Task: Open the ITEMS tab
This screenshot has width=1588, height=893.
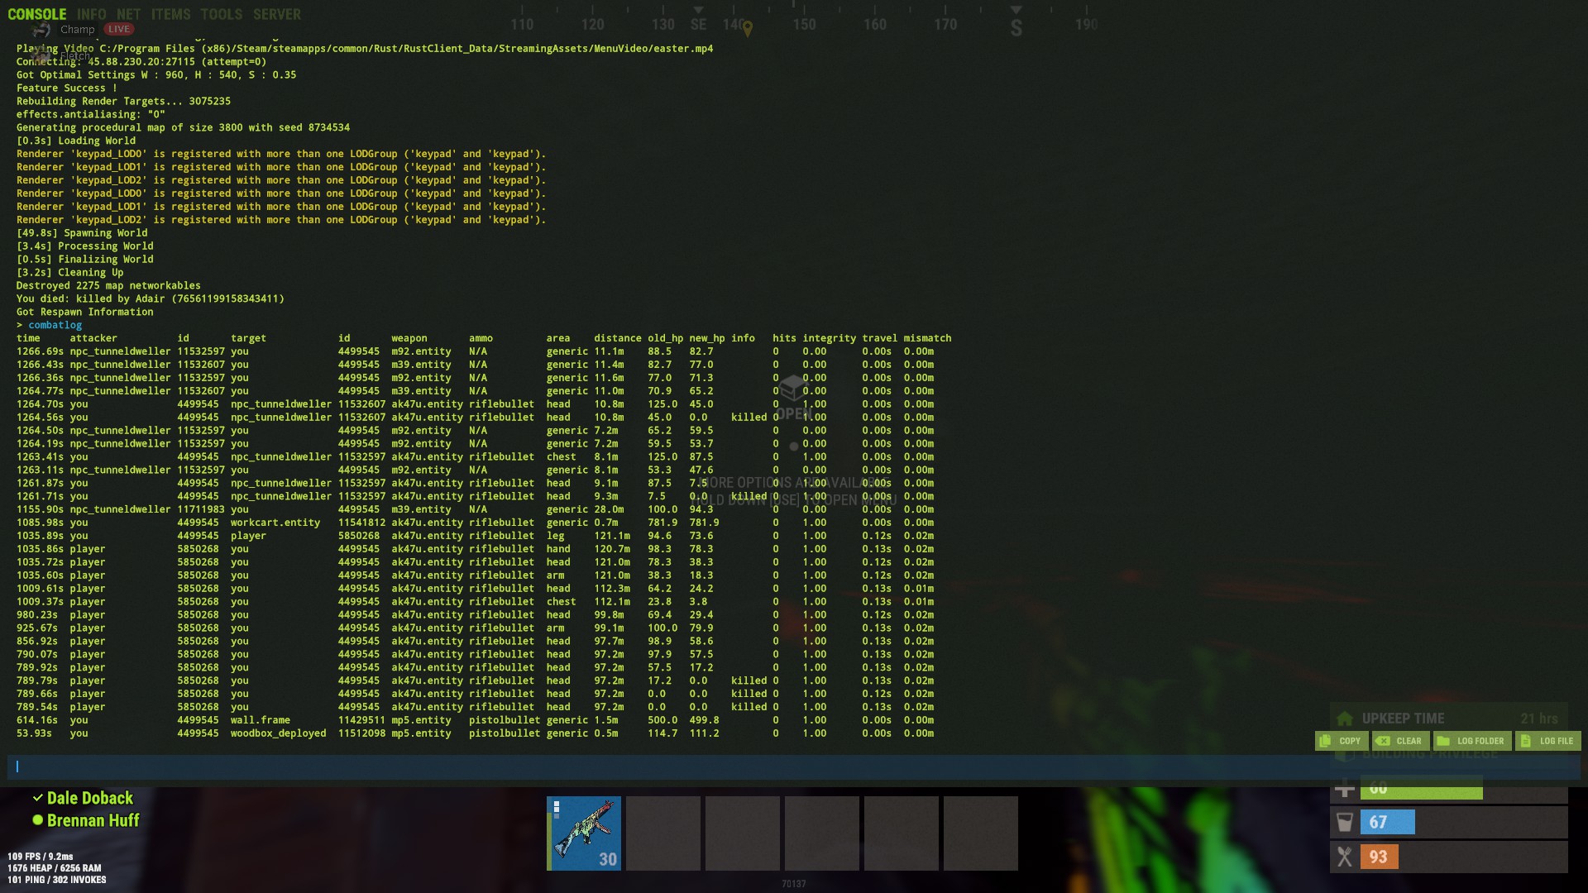Action: tap(170, 14)
